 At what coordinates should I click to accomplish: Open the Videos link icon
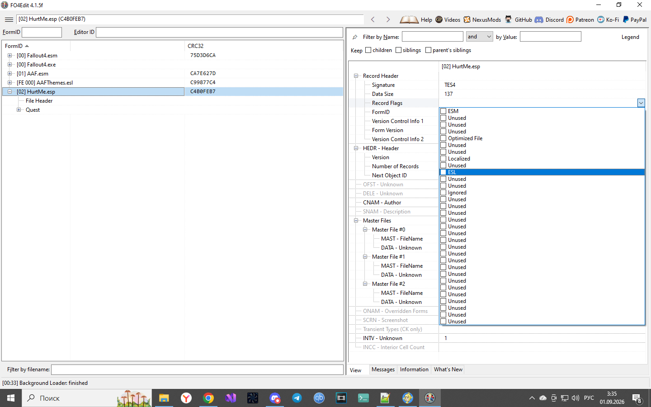439,19
